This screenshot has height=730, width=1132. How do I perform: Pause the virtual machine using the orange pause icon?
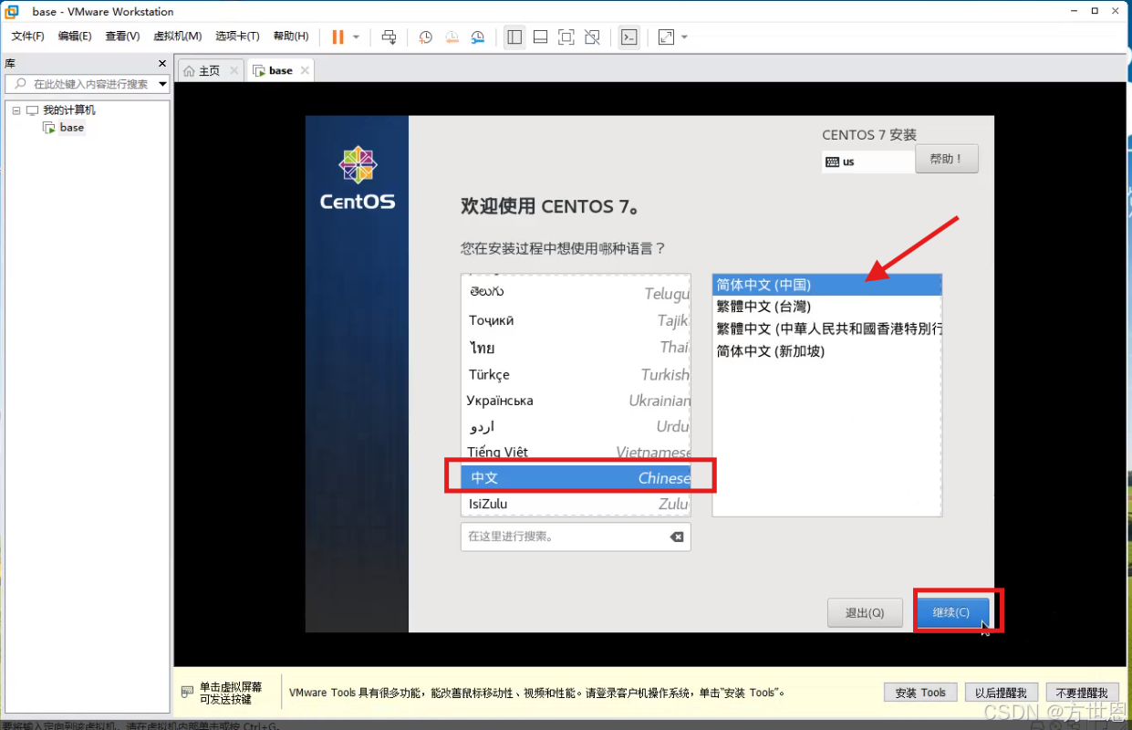coord(338,37)
